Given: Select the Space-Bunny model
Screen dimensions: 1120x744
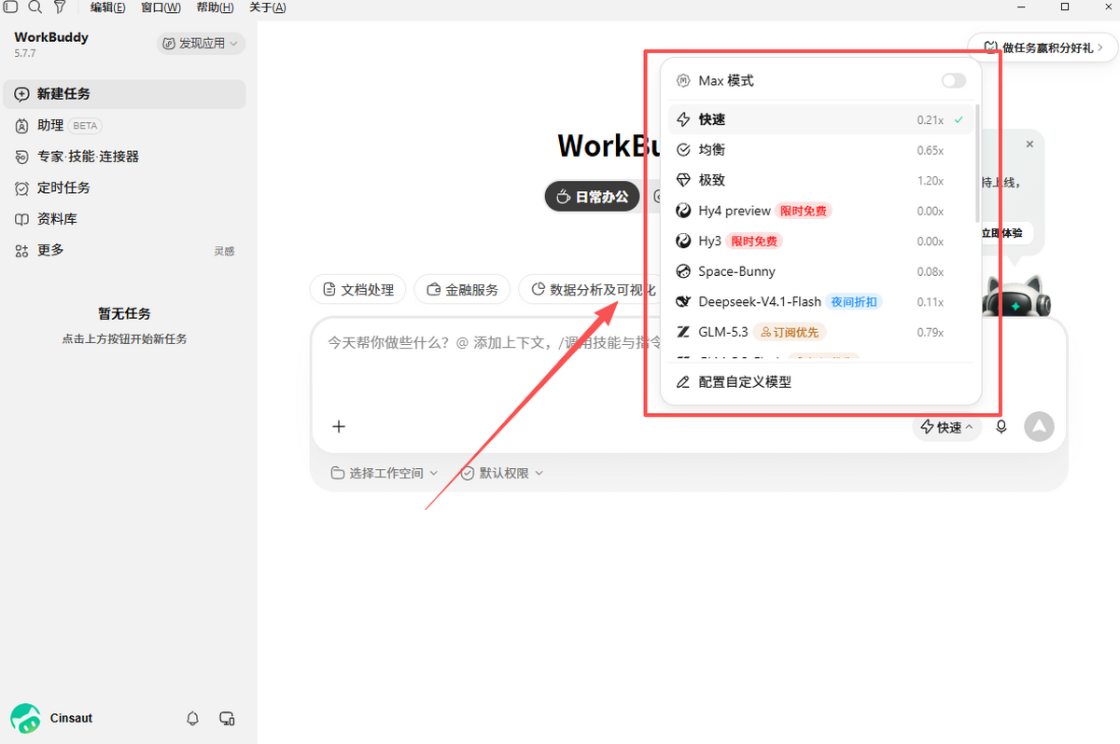Looking at the screenshot, I should click(820, 271).
